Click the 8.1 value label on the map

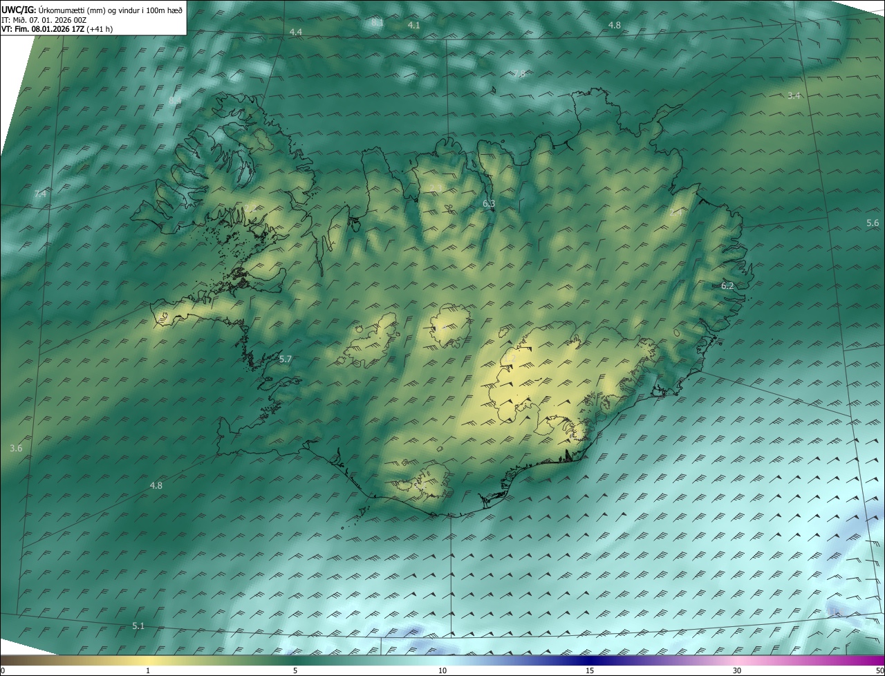pos(378,23)
